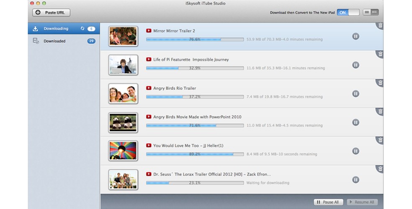Click the Resume All button
Viewport: 412px width, 209px height.
point(362,202)
